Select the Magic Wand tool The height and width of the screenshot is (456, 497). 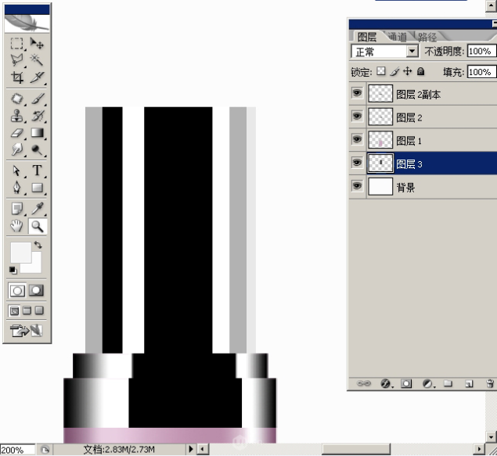pyautogui.click(x=37, y=59)
